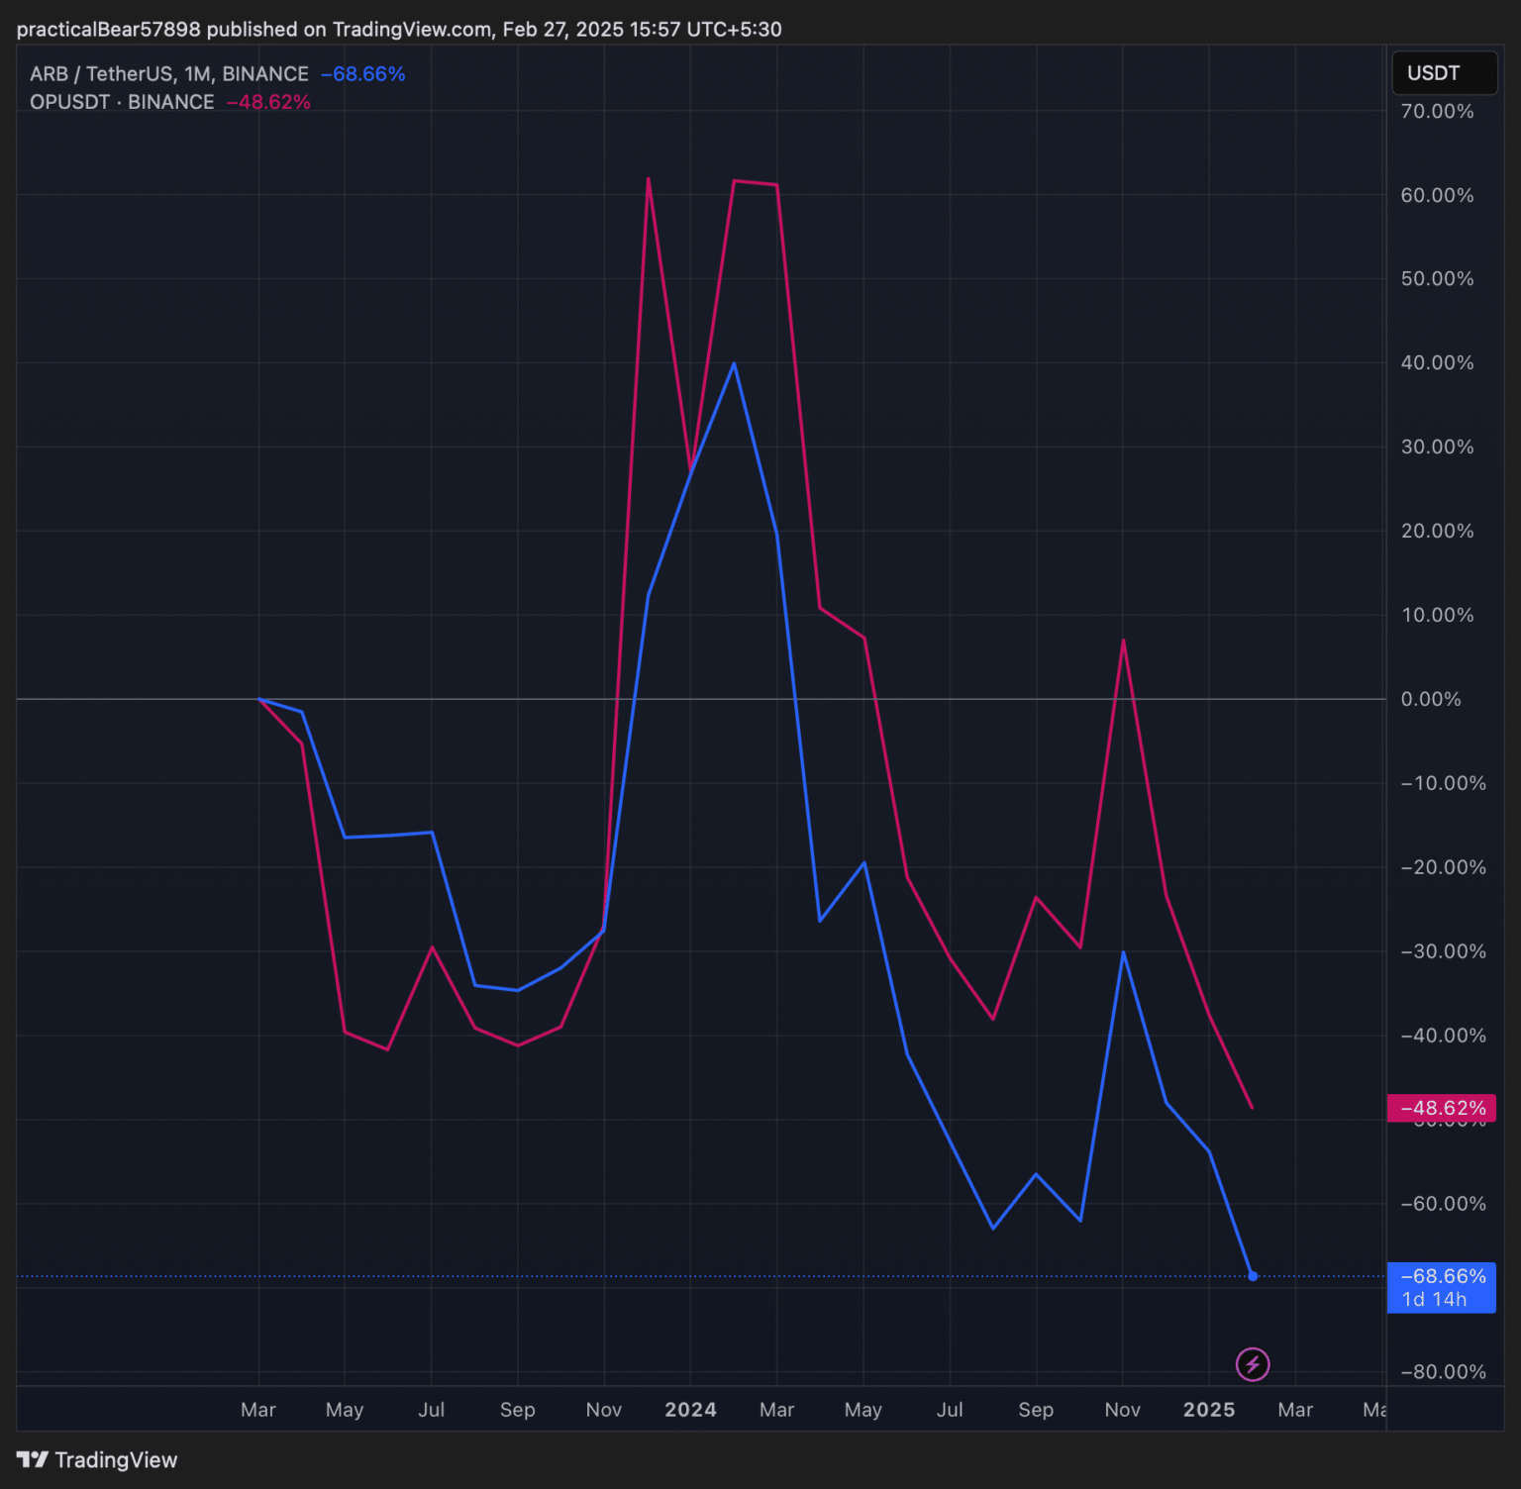Open the USDT currency selector
This screenshot has width=1521, height=1489.
click(x=1444, y=73)
